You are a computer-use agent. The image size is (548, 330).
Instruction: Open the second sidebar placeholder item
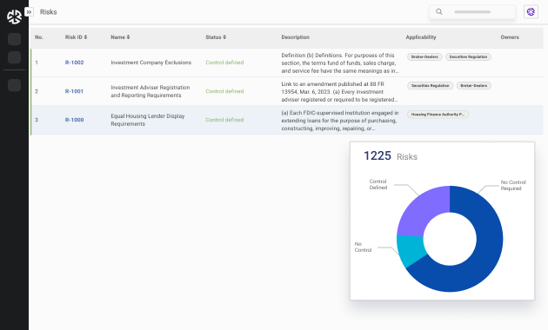(x=14, y=57)
